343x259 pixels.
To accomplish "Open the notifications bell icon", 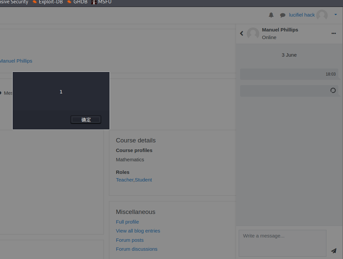I will point(271,15).
